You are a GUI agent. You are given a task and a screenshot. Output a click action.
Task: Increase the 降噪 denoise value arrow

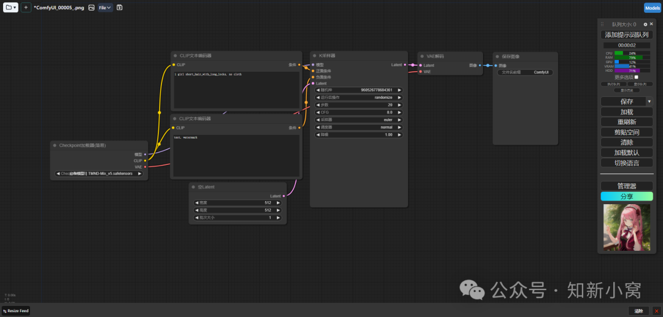[x=399, y=135]
